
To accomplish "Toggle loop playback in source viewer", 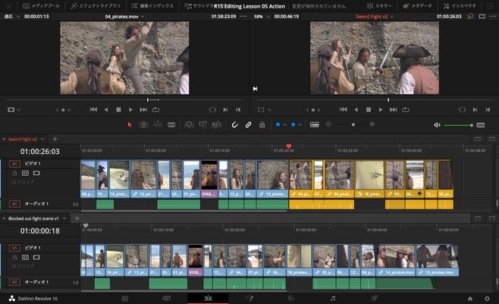I will pos(155,110).
